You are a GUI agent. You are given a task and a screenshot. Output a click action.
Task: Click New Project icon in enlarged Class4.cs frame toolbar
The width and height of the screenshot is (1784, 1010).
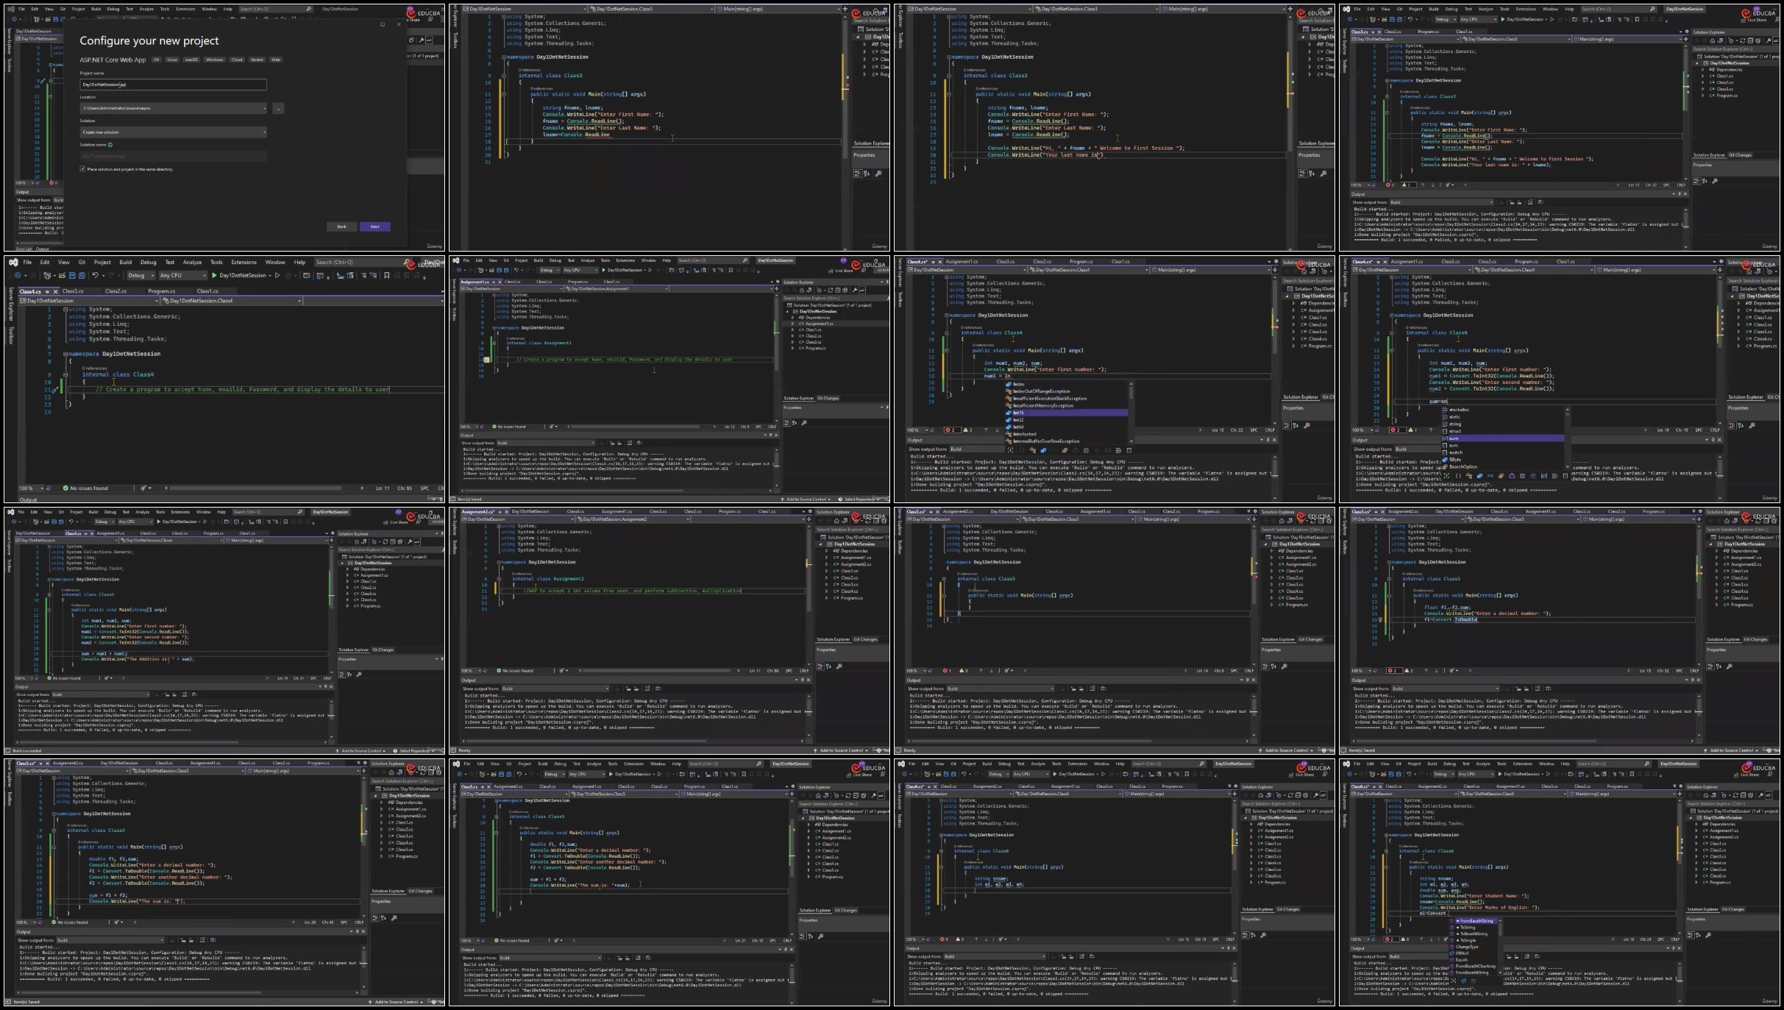[47, 275]
